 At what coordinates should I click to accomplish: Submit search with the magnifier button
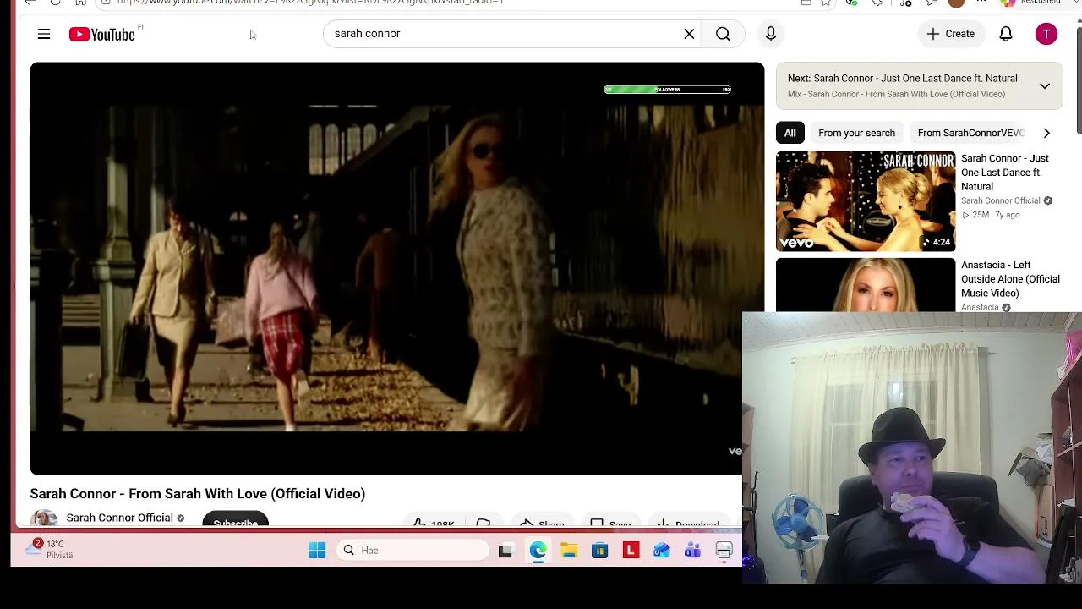(723, 34)
